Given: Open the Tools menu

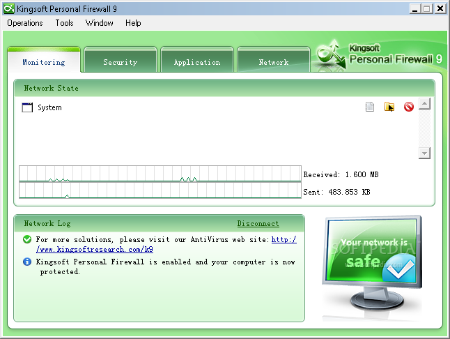Looking at the screenshot, I should 64,23.
